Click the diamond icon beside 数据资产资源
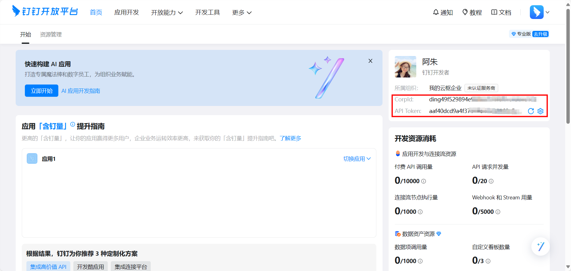Screen dimensions: 571x271 pos(439,234)
